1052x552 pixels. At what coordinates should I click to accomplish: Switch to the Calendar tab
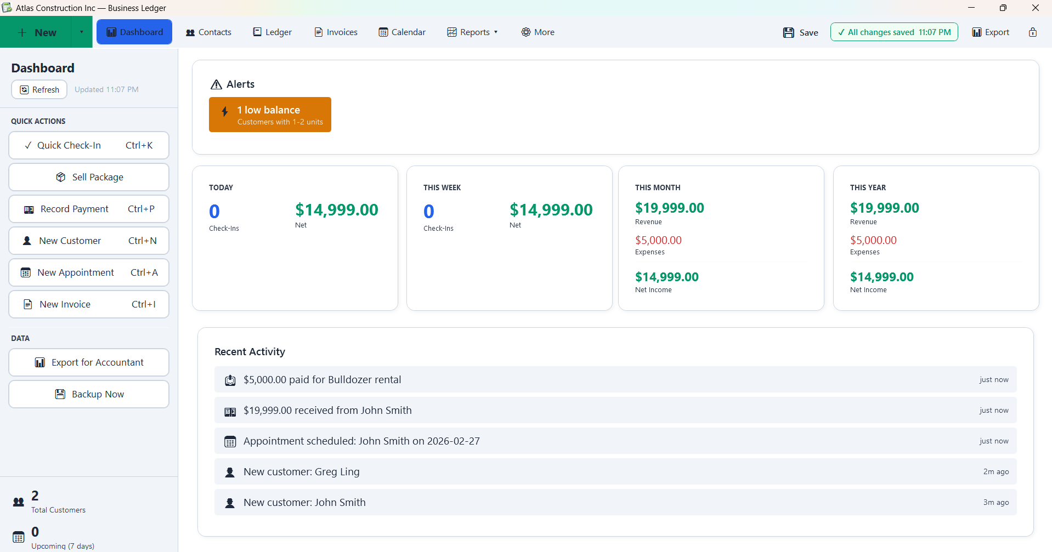(x=401, y=32)
